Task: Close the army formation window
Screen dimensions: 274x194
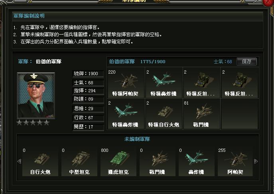Action: 268,2
